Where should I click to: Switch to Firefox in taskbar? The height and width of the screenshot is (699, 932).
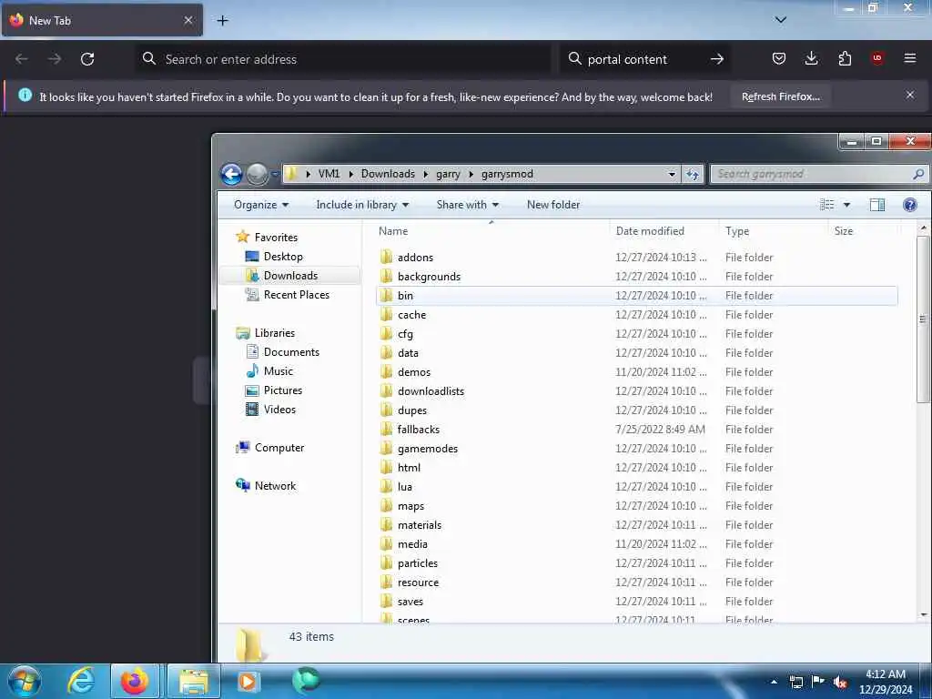pos(135,681)
